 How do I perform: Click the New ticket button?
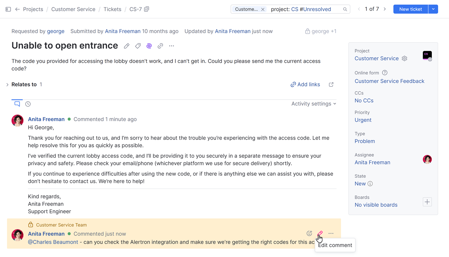pos(410,9)
